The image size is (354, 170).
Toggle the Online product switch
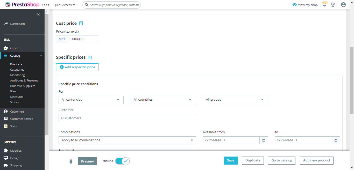click(122, 161)
